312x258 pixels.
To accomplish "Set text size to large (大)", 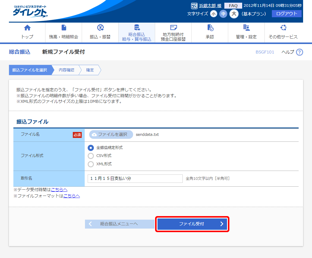I will click(234, 14).
